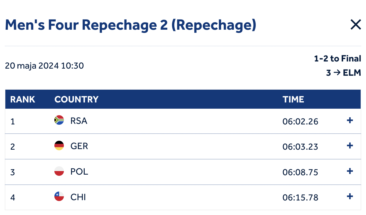Image resolution: width=366 pixels, height=215 pixels.
Task: Click the Germany flag icon
Action: pos(59,146)
